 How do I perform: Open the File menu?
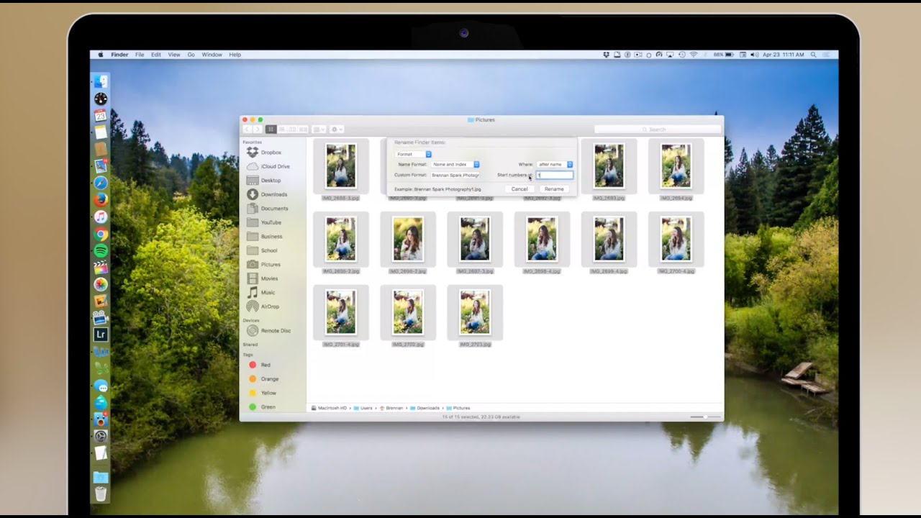(x=140, y=55)
